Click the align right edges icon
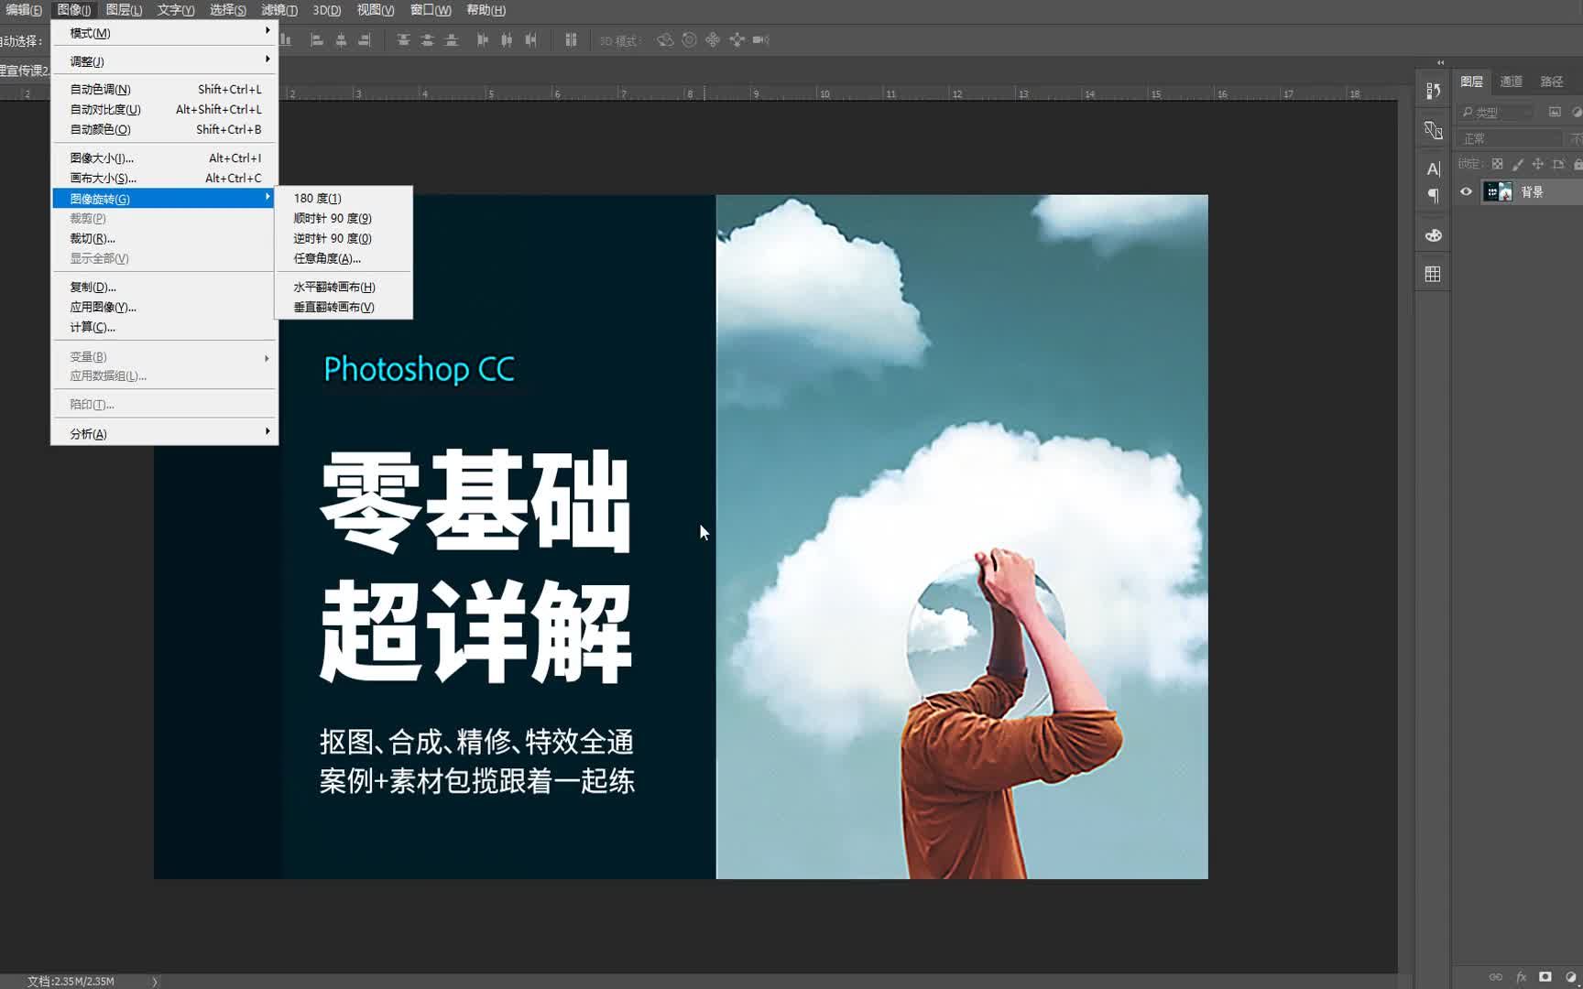The width and height of the screenshot is (1583, 989). [x=364, y=40]
